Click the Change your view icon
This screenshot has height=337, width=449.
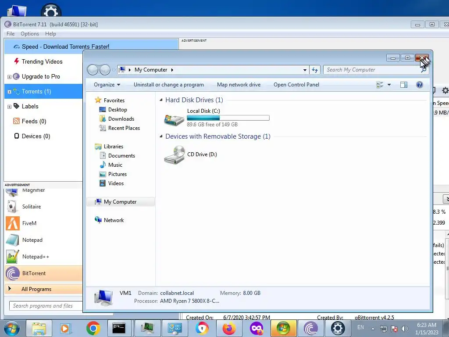pyautogui.click(x=380, y=85)
